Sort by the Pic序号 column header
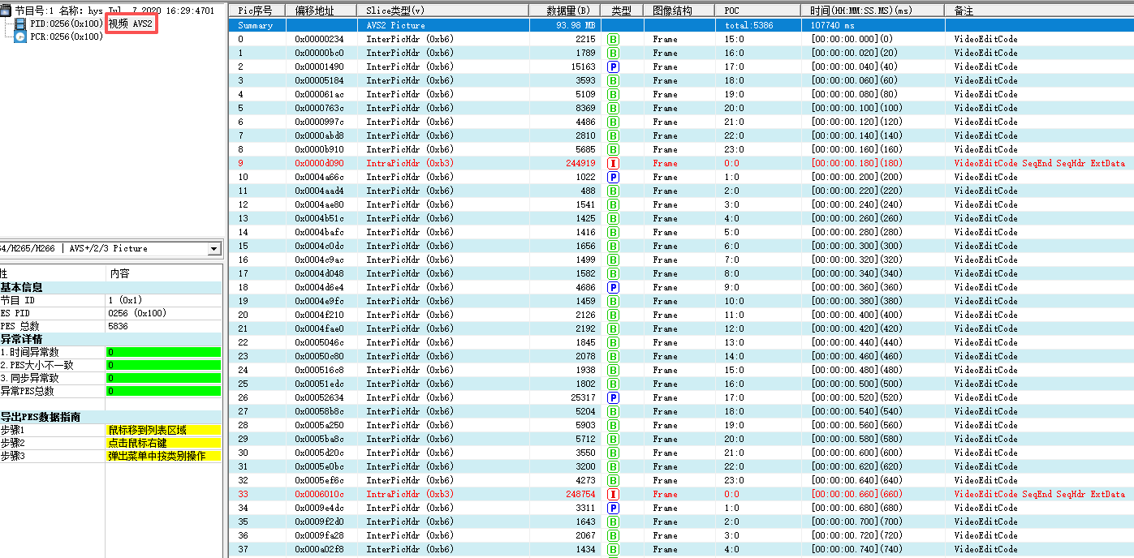Screen dimensions: 1134x558 click(x=257, y=11)
